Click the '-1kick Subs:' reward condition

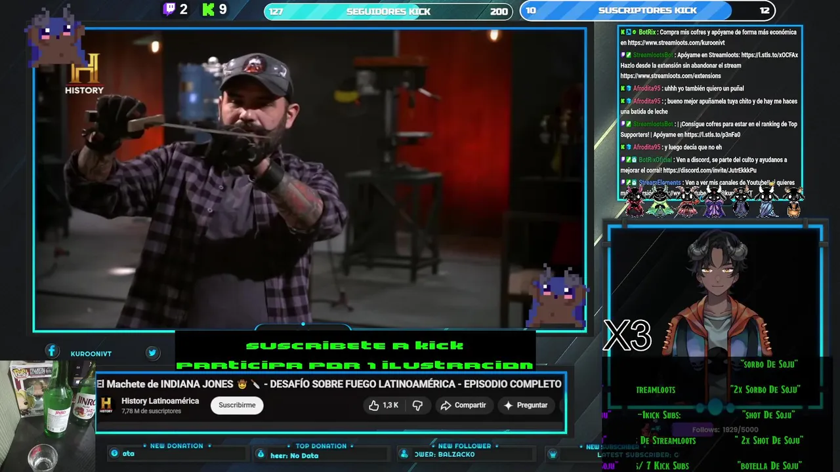point(659,415)
